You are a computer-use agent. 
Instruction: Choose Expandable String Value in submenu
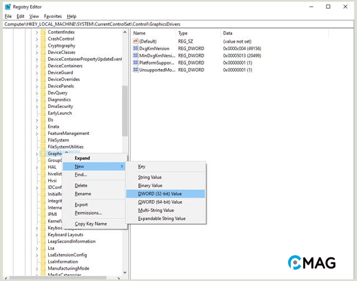pos(166,218)
